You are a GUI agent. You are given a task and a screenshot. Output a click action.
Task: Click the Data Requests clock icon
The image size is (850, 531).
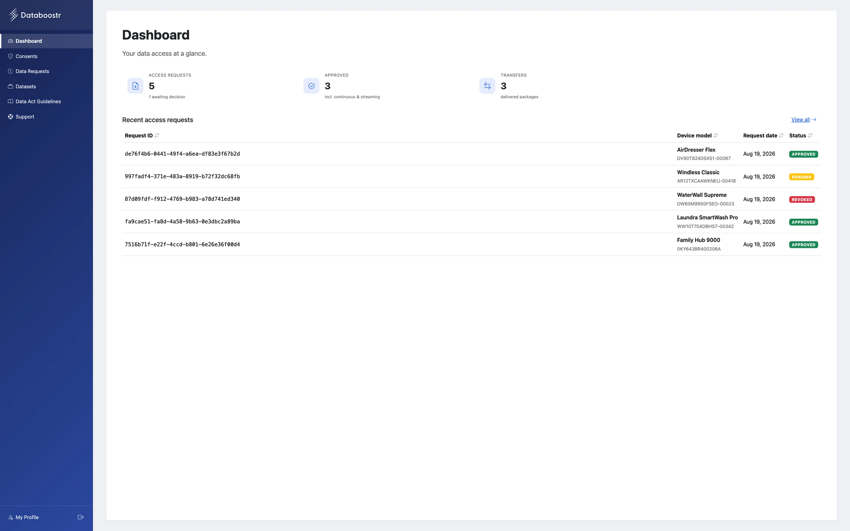pyautogui.click(x=10, y=71)
